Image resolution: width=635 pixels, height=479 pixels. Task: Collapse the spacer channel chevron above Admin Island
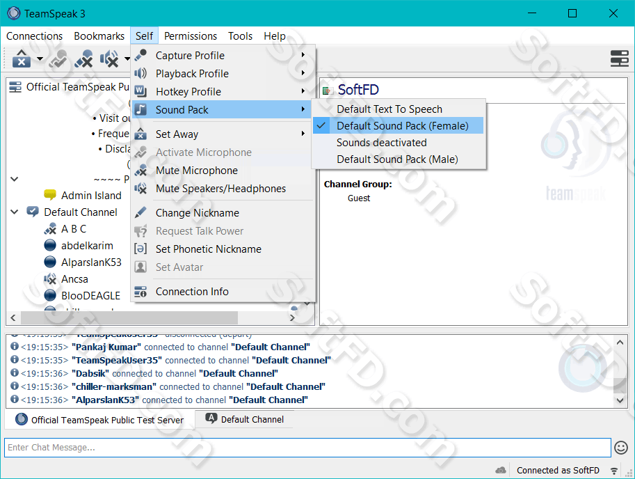tap(15, 179)
